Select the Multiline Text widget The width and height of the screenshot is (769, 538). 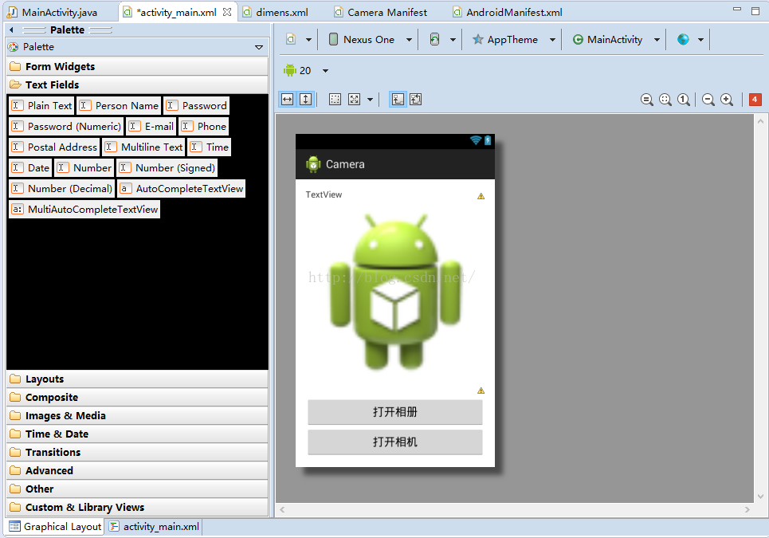[x=143, y=147]
